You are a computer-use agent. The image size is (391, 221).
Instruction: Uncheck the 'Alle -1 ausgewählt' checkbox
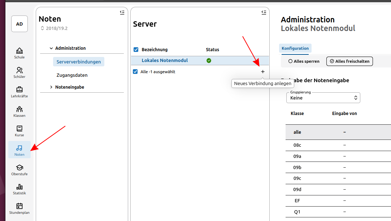[x=136, y=72]
